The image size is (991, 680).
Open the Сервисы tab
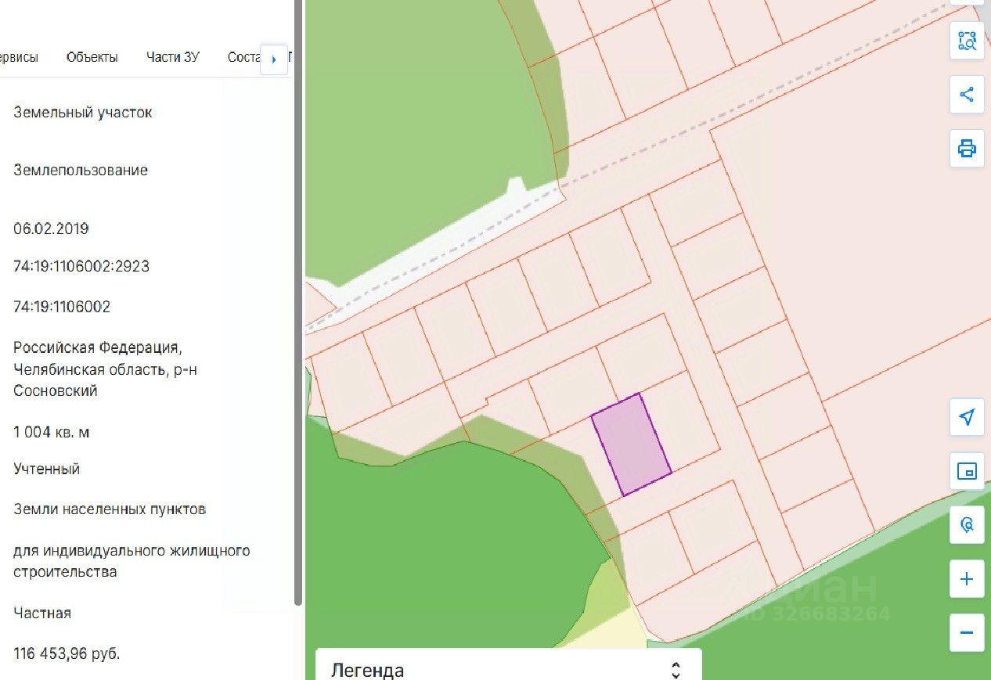tap(19, 57)
